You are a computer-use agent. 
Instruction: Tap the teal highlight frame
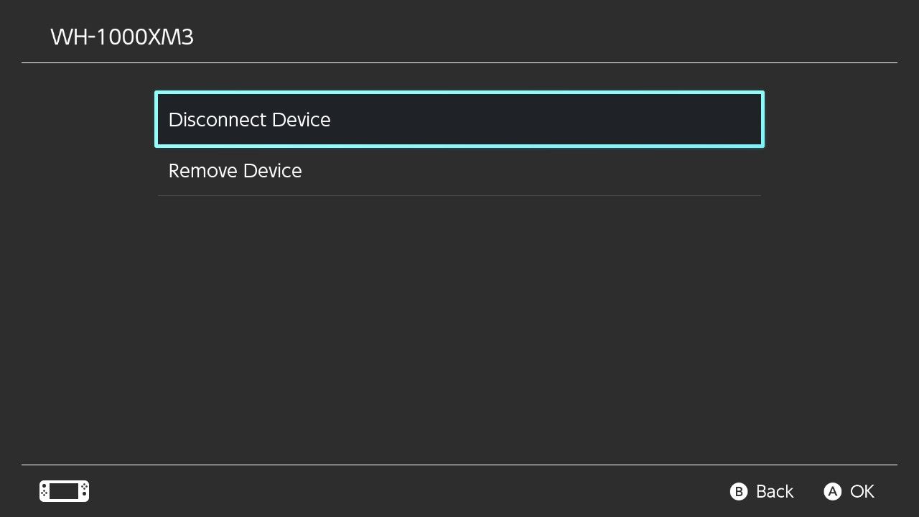459,92
